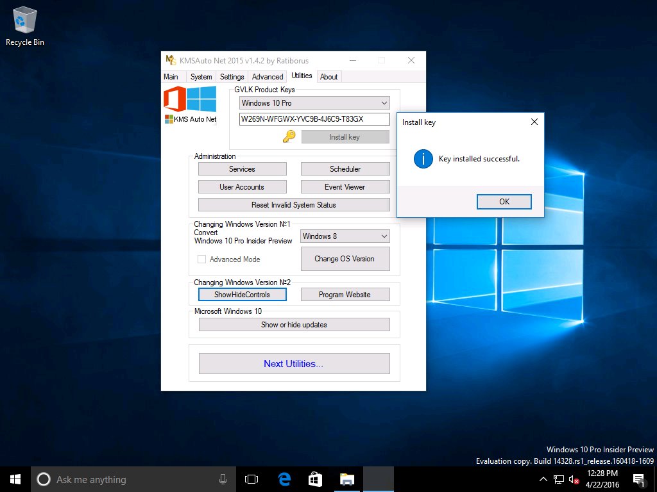Viewport: 657px width, 492px height.
Task: Open the Settings tab
Action: pos(232,77)
